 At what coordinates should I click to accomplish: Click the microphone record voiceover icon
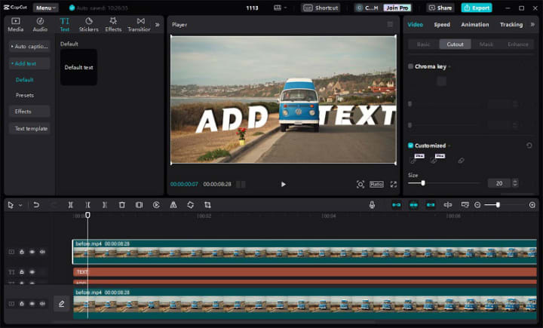372,204
